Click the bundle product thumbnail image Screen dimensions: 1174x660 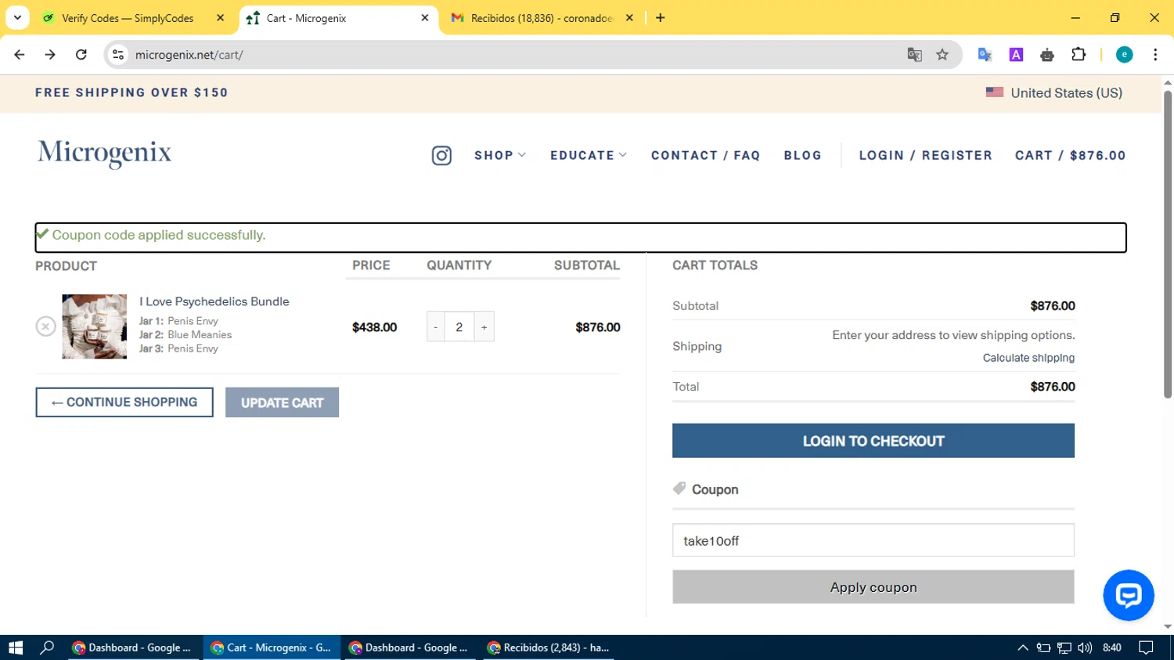pyautogui.click(x=95, y=326)
